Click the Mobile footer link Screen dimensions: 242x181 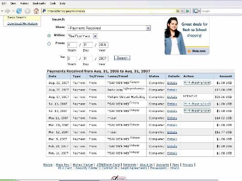pos(48,165)
